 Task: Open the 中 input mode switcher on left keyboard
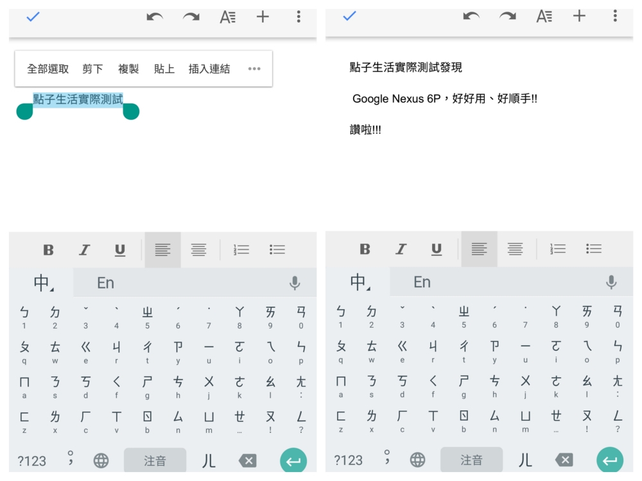tap(42, 283)
